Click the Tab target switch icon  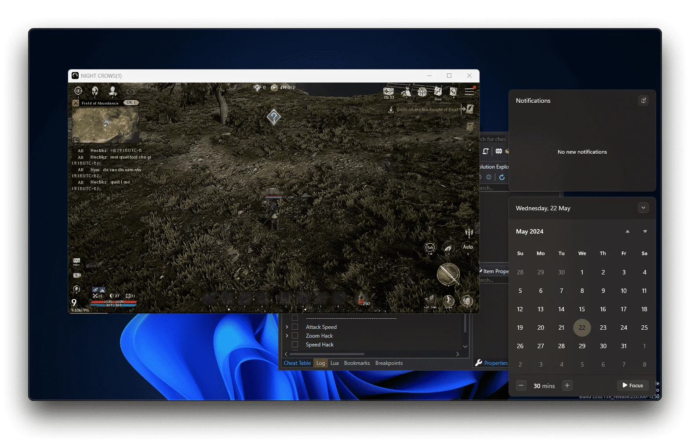(430, 248)
